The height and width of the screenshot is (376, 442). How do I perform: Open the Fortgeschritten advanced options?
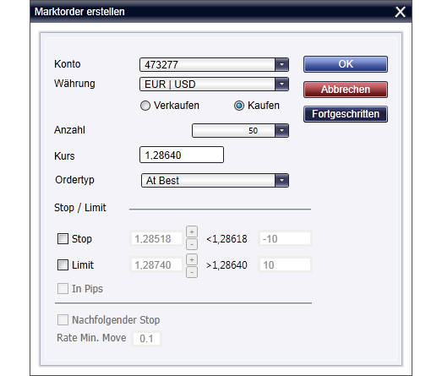(x=346, y=114)
